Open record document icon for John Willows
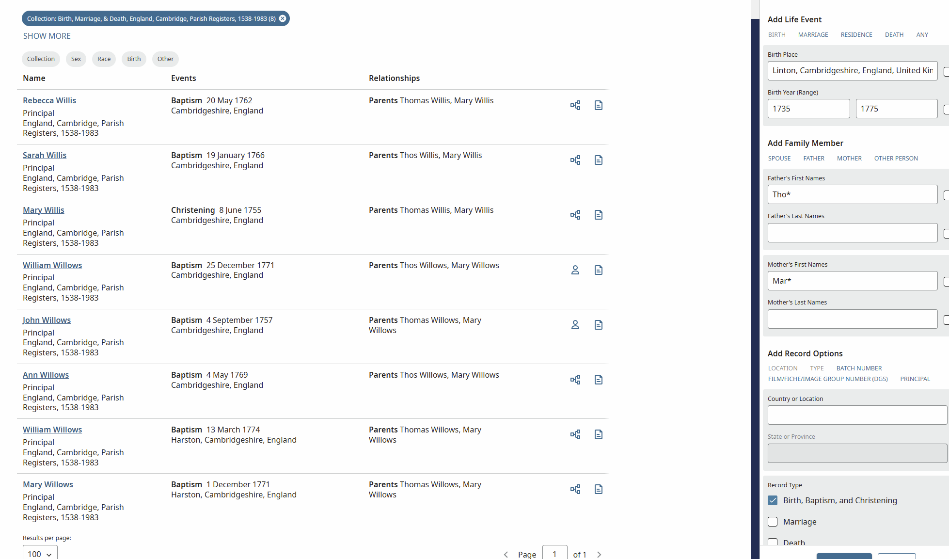The image size is (949, 559). (x=598, y=325)
